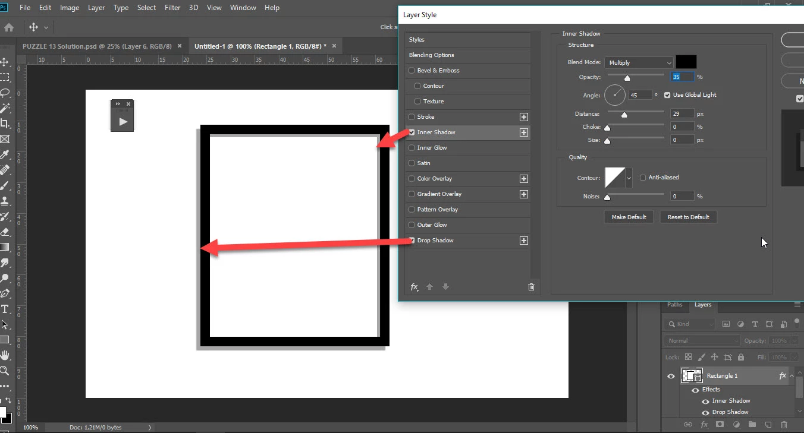This screenshot has height=433, width=804.
Task: Filter layers by type layers icon
Action: [755, 324]
